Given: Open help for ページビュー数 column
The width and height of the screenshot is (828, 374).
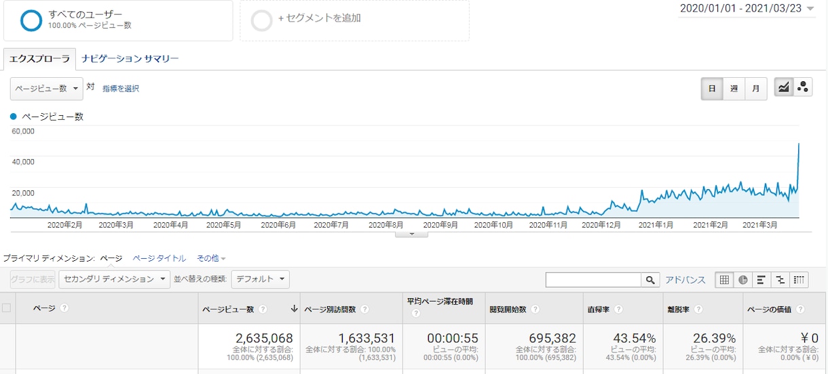Looking at the screenshot, I should point(263,310).
